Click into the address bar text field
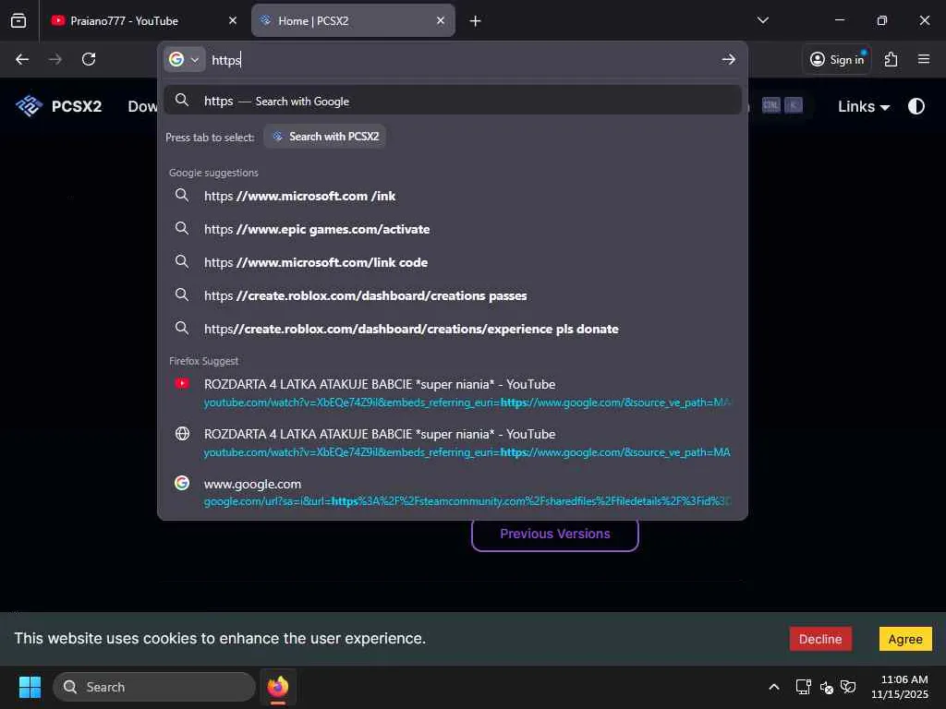 click(x=462, y=60)
